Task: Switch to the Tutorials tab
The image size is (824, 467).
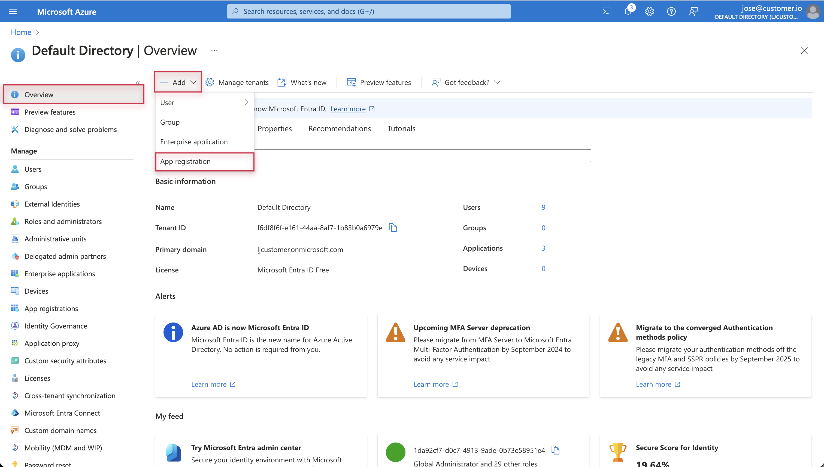Action: pyautogui.click(x=401, y=128)
